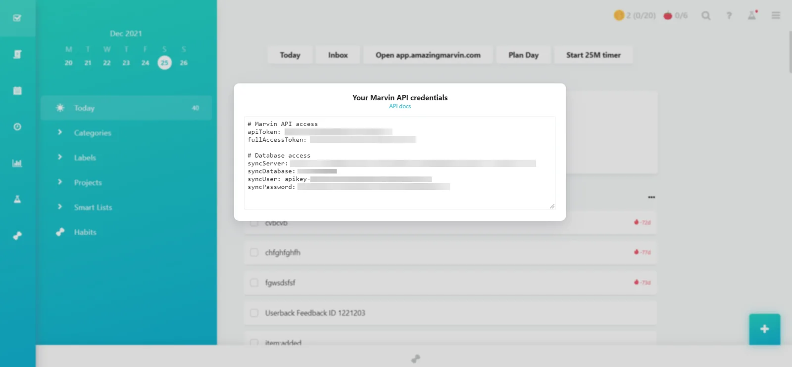Viewport: 792px width, 367px height.
Task: Click the tomato icon on chfghfghfh task
Action: click(x=637, y=252)
